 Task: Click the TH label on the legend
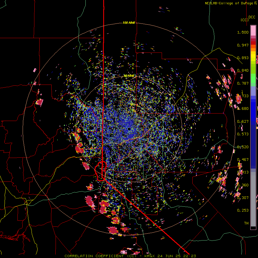coord(246,223)
